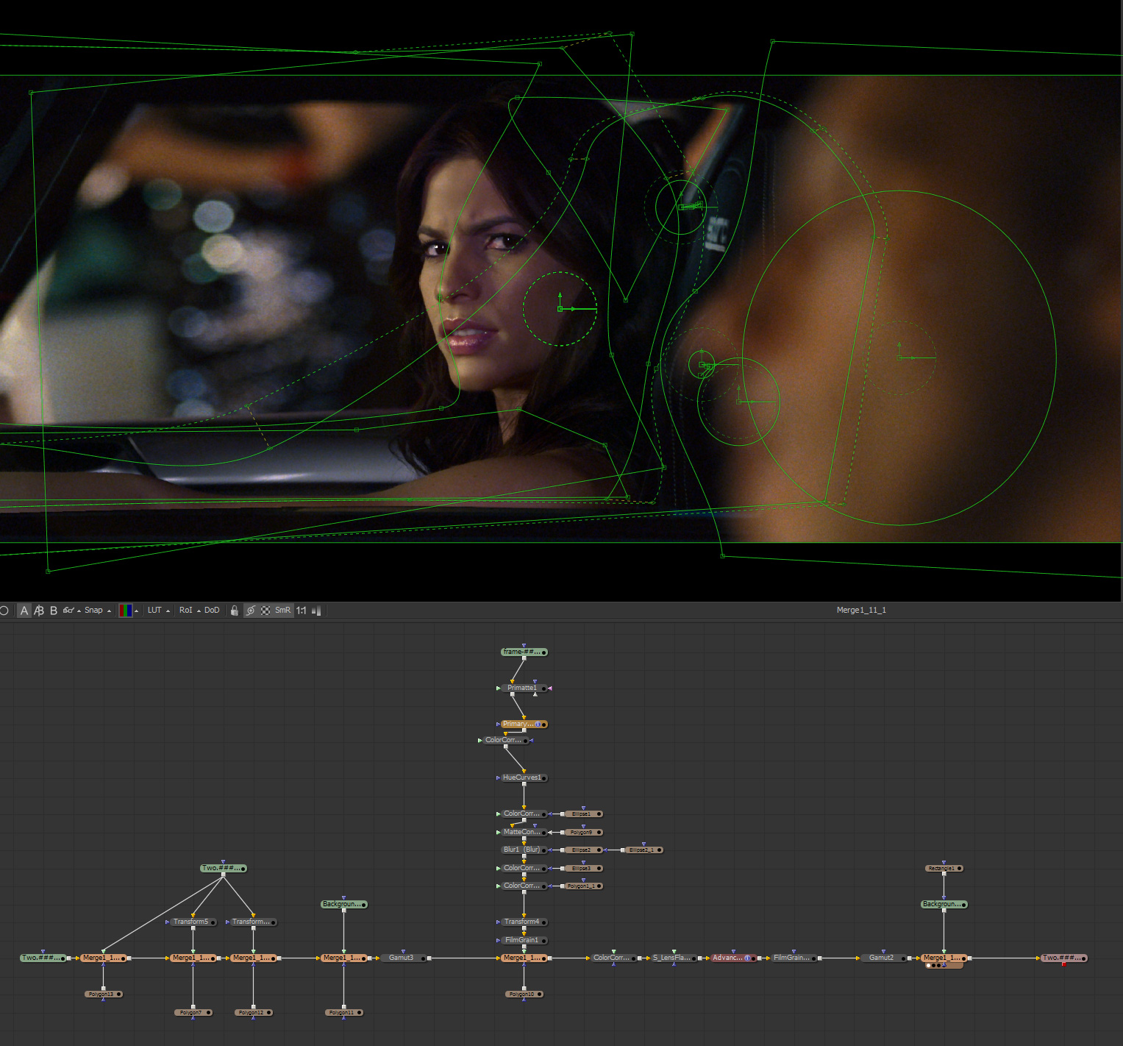Open RoI options dropdown arrow

[199, 611]
